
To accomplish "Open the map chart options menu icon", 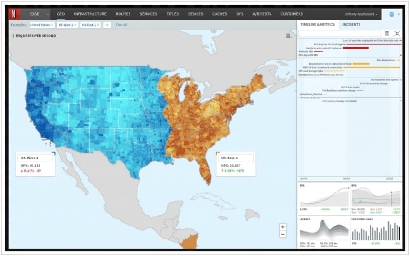I will pos(288,36).
